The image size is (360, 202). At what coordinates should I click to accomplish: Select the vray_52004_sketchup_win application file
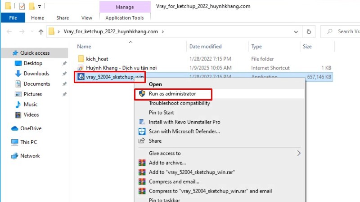(115, 77)
